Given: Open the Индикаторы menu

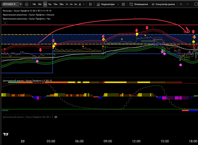Looking at the screenshot, I should click(x=107, y=4).
